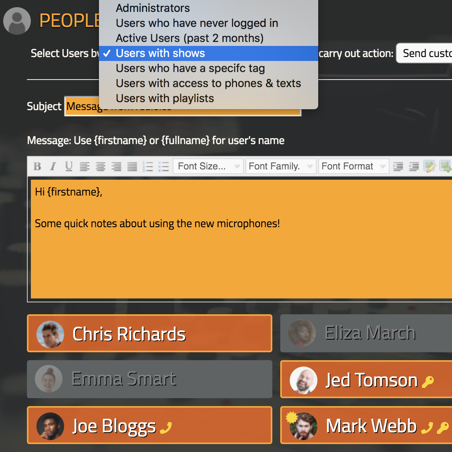Select the Chris Richards user card
This screenshot has width=452, height=452.
click(150, 333)
